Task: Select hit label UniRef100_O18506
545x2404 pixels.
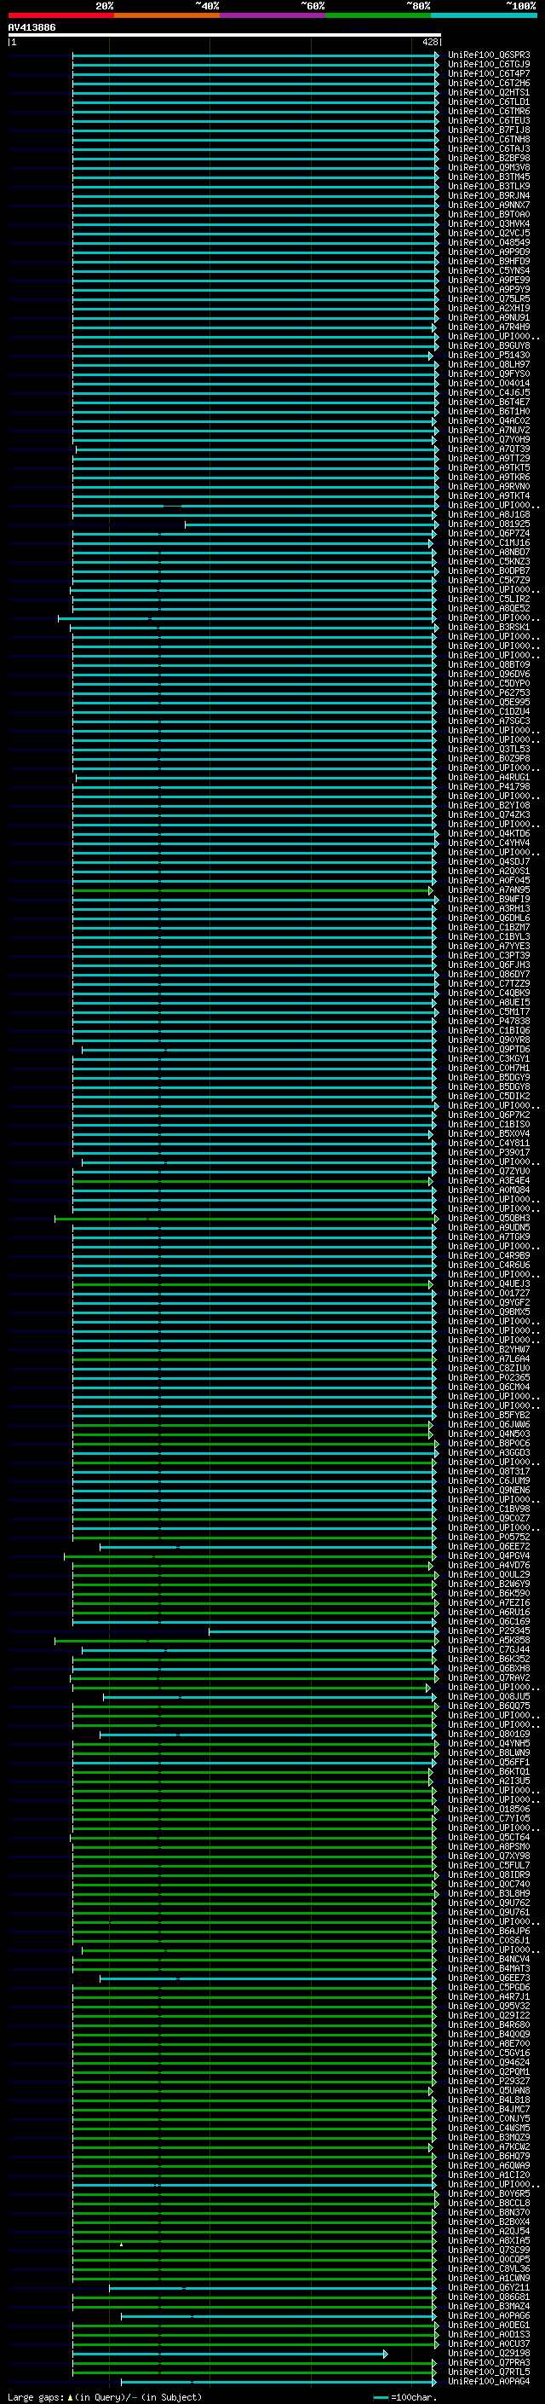Action: [x=489, y=1810]
